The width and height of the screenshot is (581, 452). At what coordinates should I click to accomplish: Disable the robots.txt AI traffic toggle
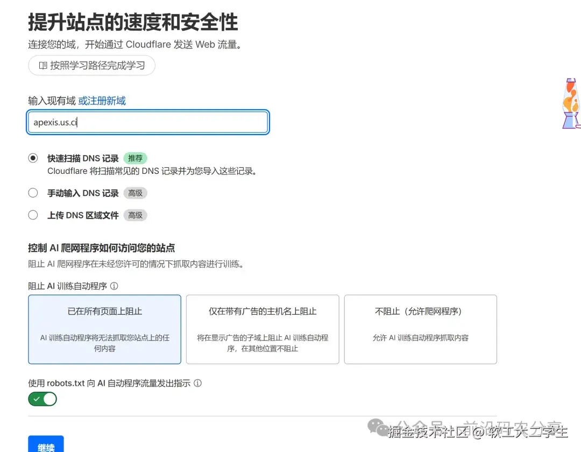[x=42, y=399]
